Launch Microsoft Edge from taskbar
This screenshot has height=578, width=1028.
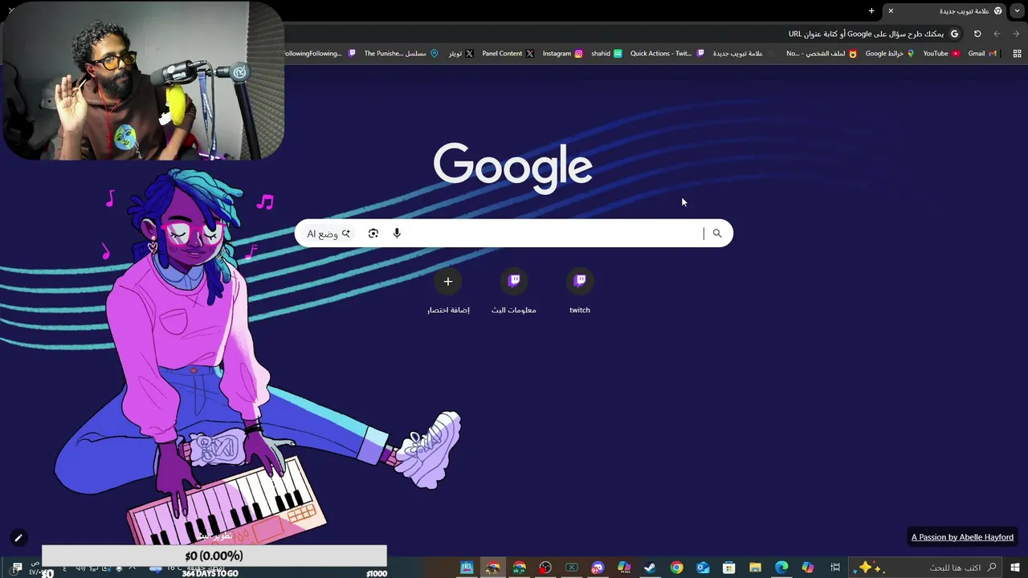(x=781, y=568)
